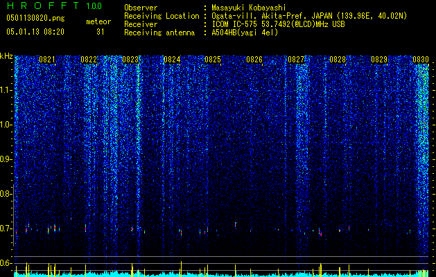Click the 0.9 kHz axis label
Viewport: 436px width, 277px height.
(6, 159)
